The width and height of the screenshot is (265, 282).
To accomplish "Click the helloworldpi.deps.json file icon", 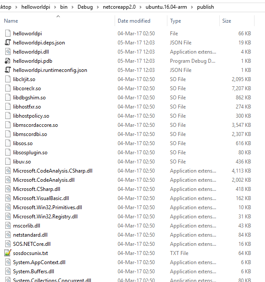I will (8, 43).
